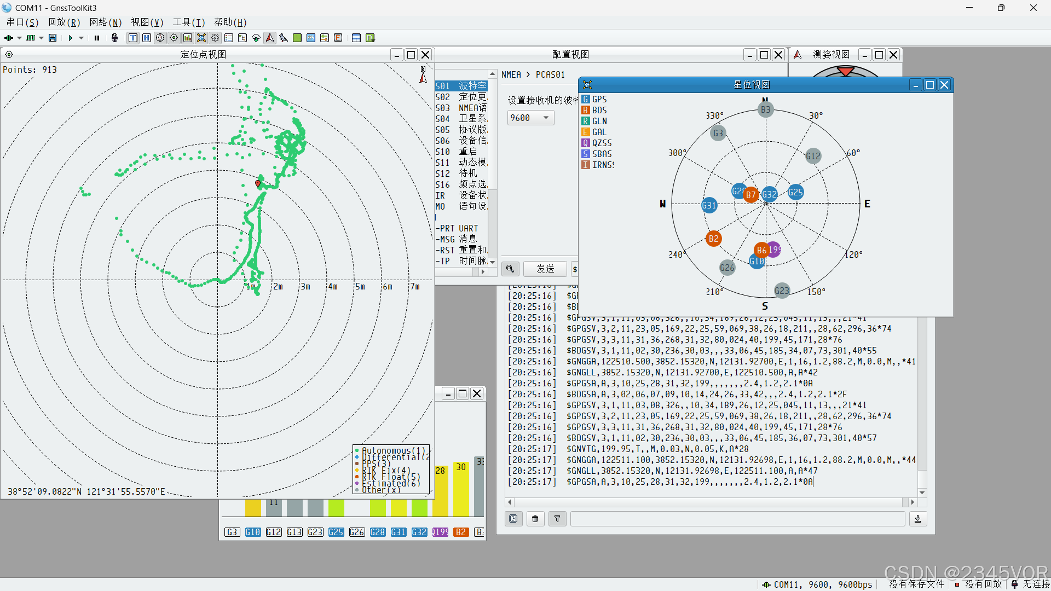1051x591 pixels.
Task: Toggle the red arrow attitude view button
Action: pos(270,38)
